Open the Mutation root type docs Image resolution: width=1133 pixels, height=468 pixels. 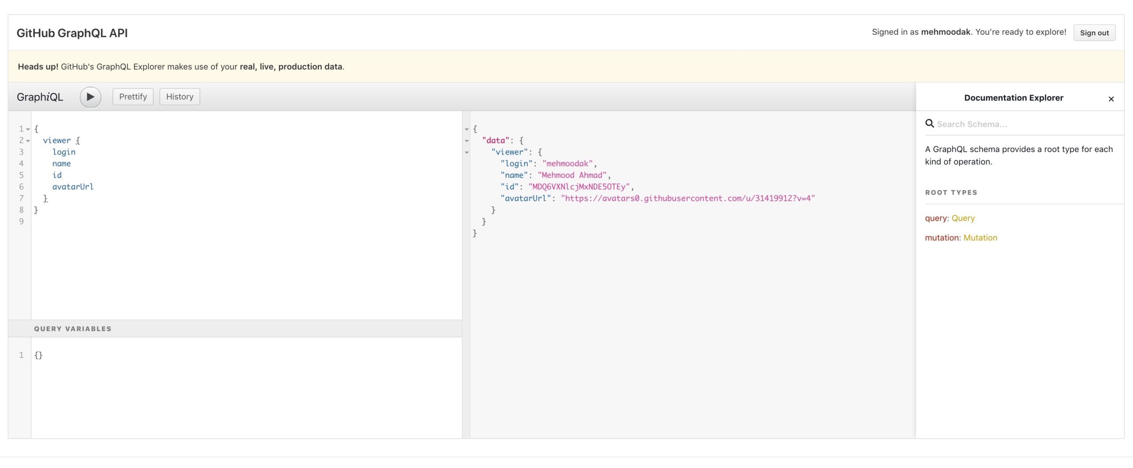[x=980, y=238]
